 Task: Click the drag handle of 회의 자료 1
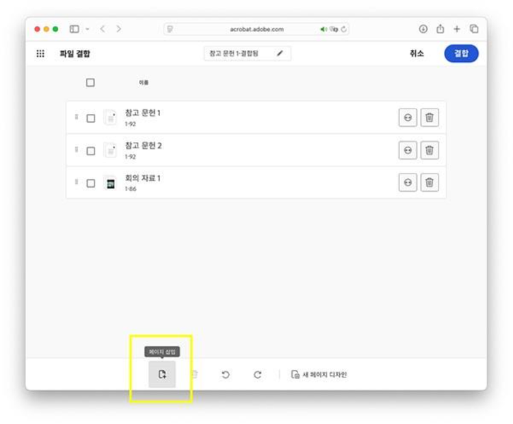point(76,182)
